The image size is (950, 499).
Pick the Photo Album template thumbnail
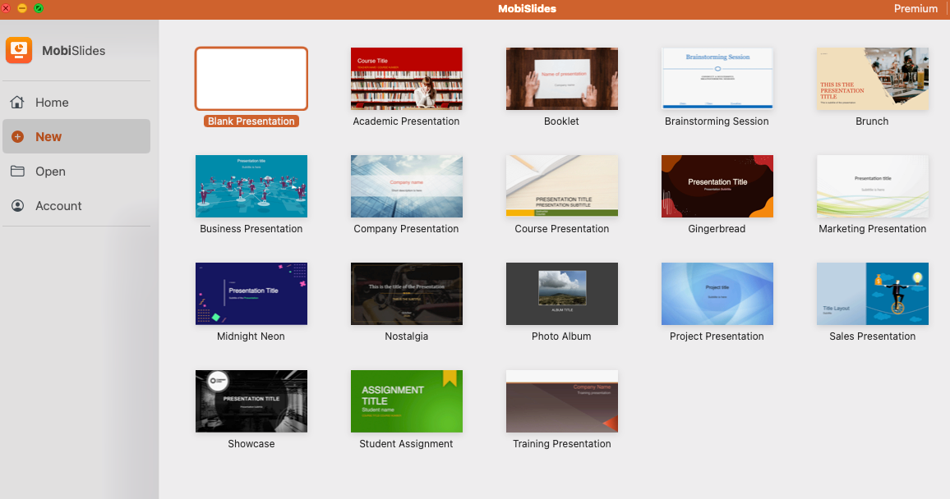[561, 294]
